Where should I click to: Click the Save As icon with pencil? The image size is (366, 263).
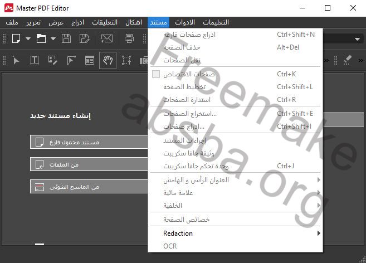pos(84,38)
